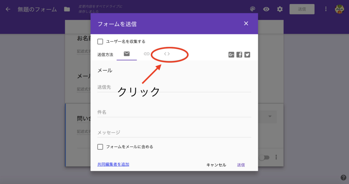Select the link send method tab

click(147, 54)
